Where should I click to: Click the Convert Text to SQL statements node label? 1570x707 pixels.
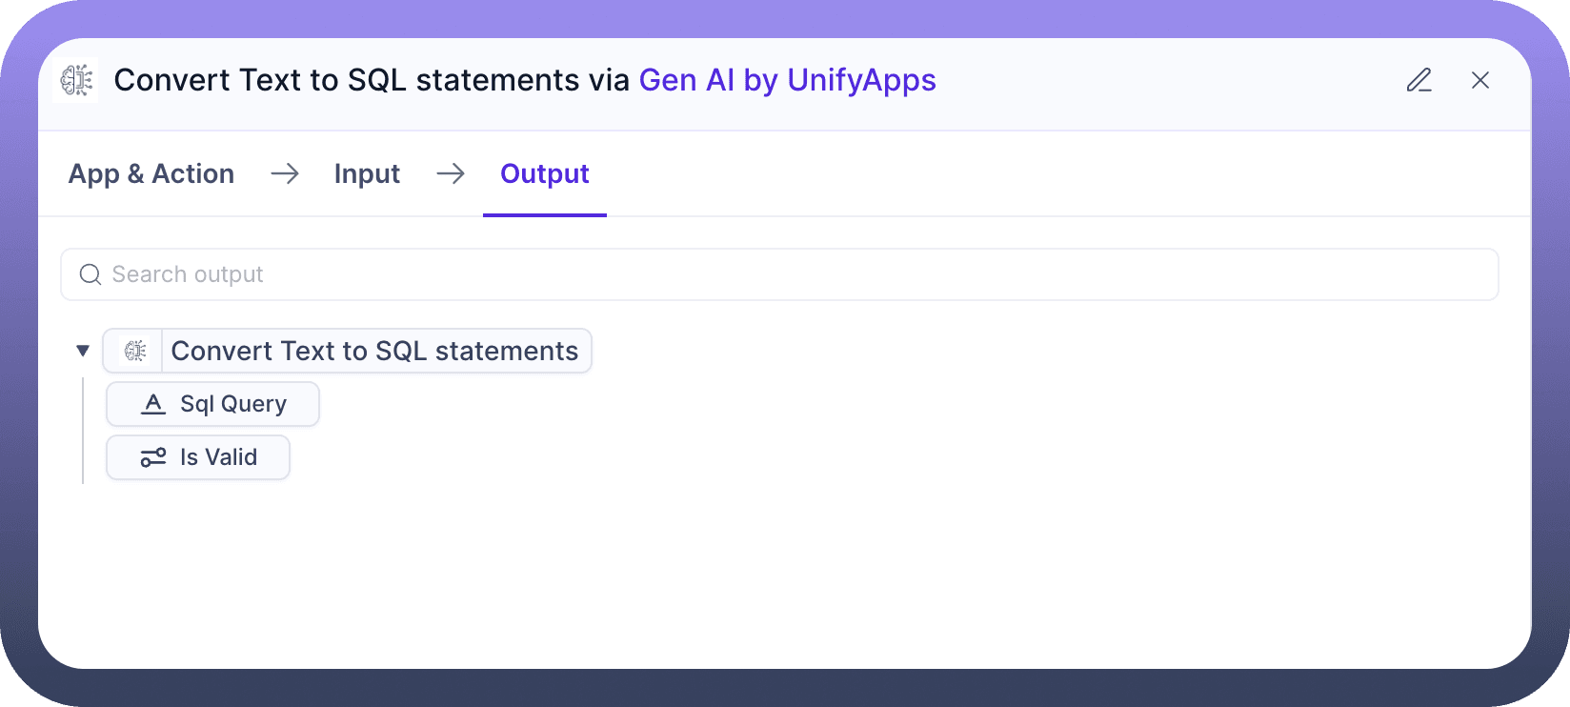374,351
